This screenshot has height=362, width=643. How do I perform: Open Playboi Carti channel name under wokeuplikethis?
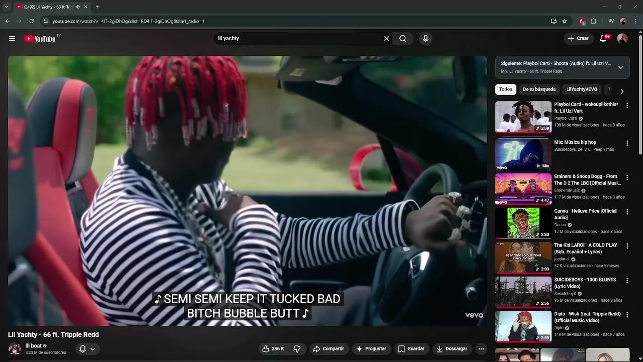565,119
